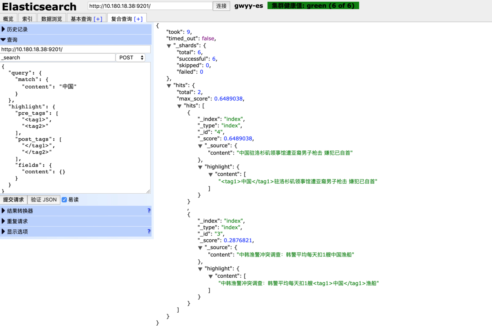Collapse highlight "content" array of _id 3 hit
The image size is (492, 331).
(211, 276)
